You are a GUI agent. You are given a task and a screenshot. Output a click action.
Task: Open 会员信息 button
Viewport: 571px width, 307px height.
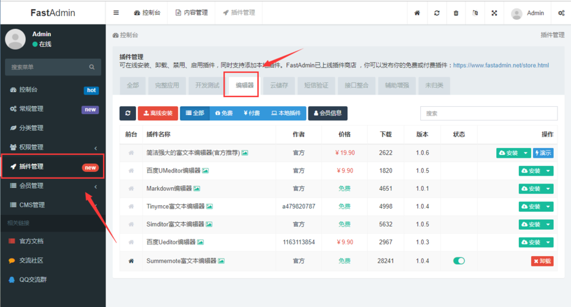pos(328,113)
